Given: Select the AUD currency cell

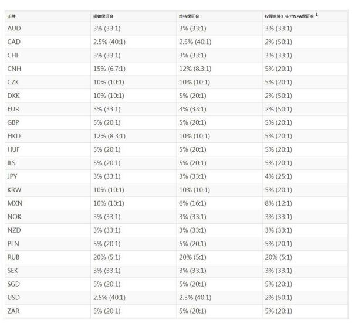Looking at the screenshot, I should pos(15,28).
